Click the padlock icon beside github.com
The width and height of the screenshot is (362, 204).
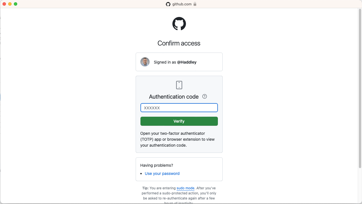coord(195,4)
